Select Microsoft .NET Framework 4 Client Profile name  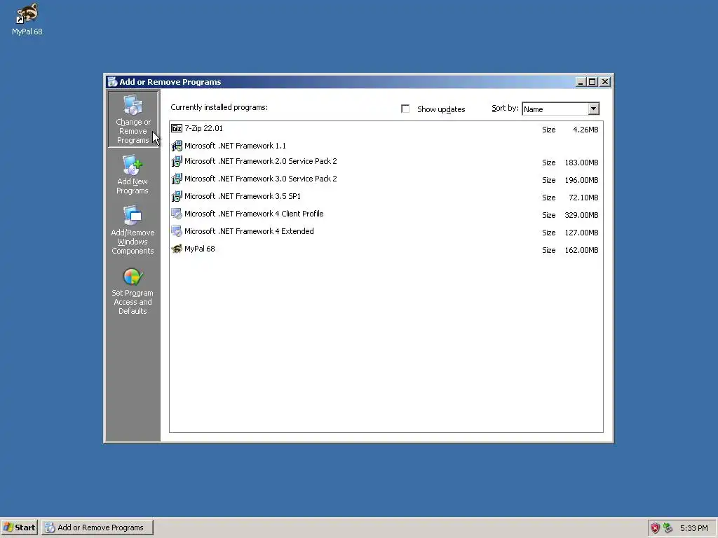254,214
